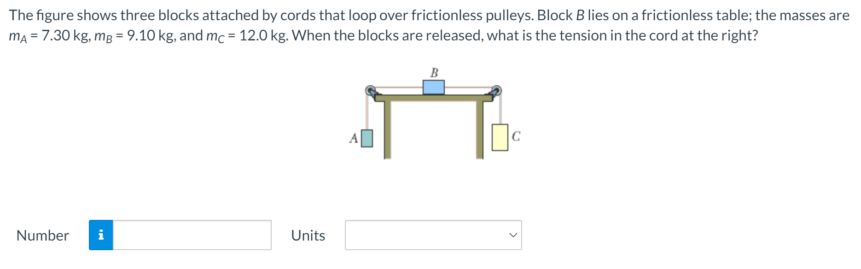
Task: Click the letter A label in figure
Action: (354, 138)
